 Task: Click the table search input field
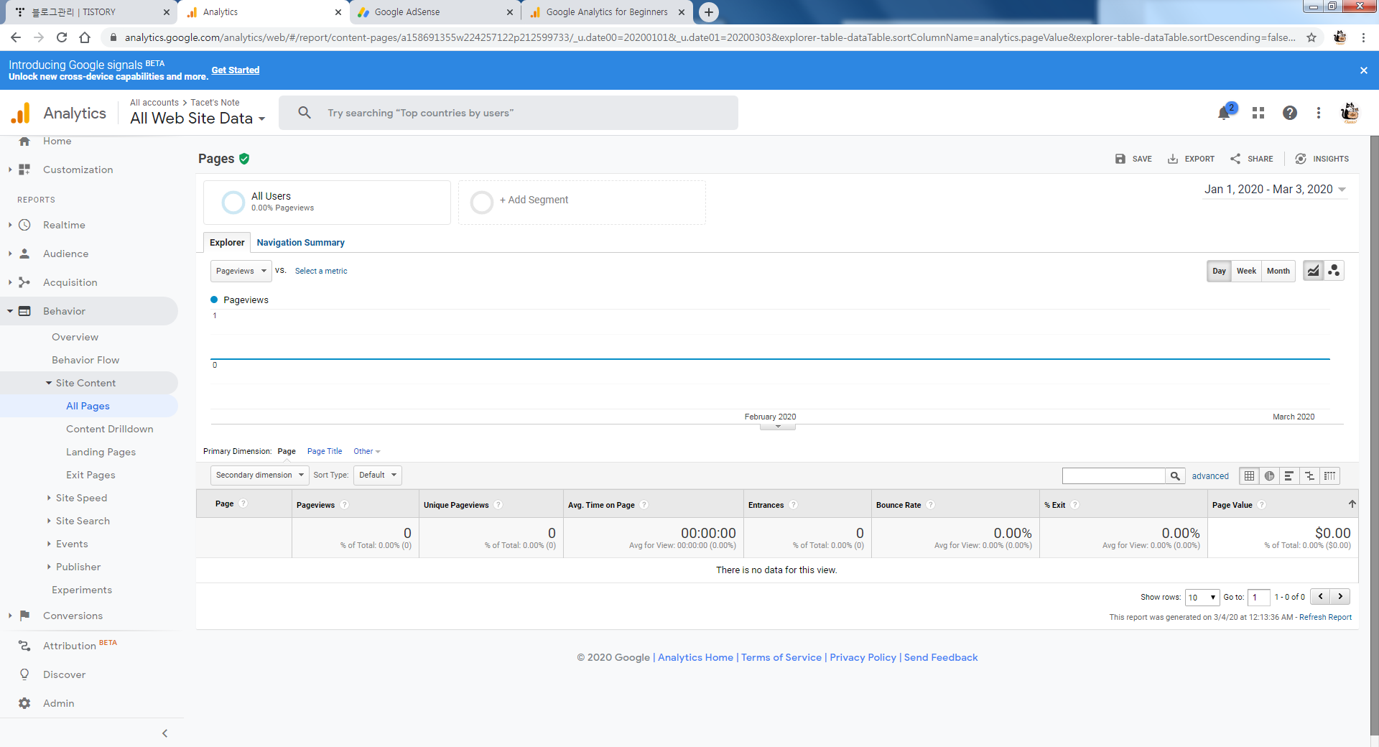(x=1113, y=475)
